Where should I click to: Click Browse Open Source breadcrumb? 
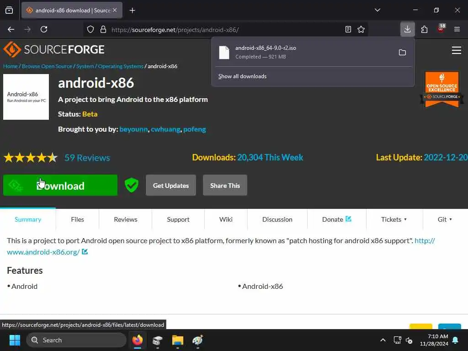[x=47, y=66]
